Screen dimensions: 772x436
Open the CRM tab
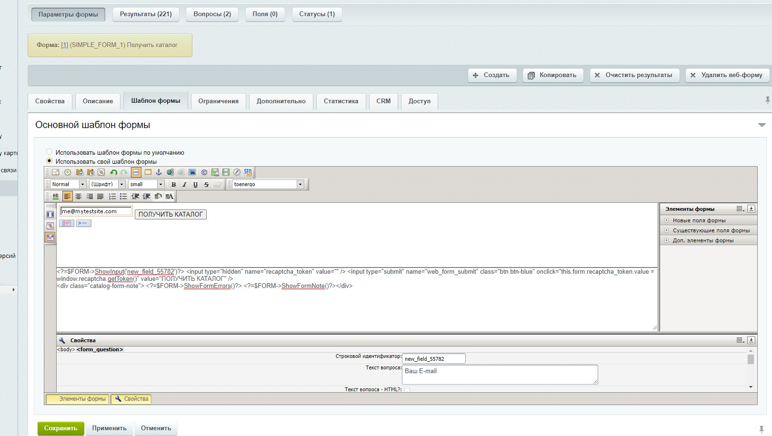[x=383, y=101]
